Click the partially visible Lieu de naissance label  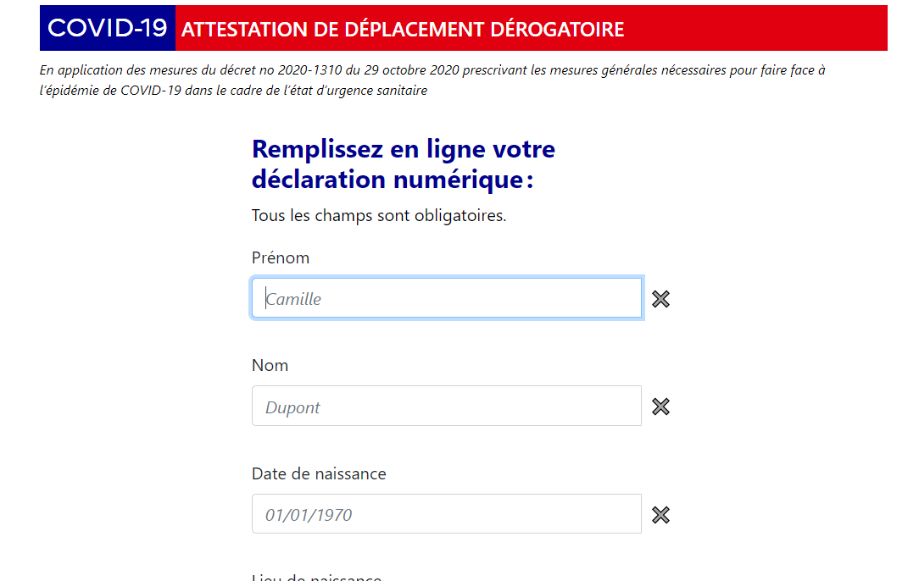316,578
